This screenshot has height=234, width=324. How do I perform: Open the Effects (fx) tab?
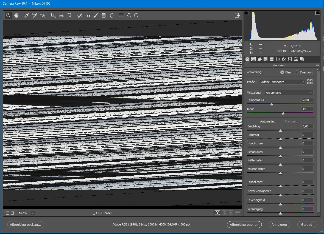click(284, 59)
